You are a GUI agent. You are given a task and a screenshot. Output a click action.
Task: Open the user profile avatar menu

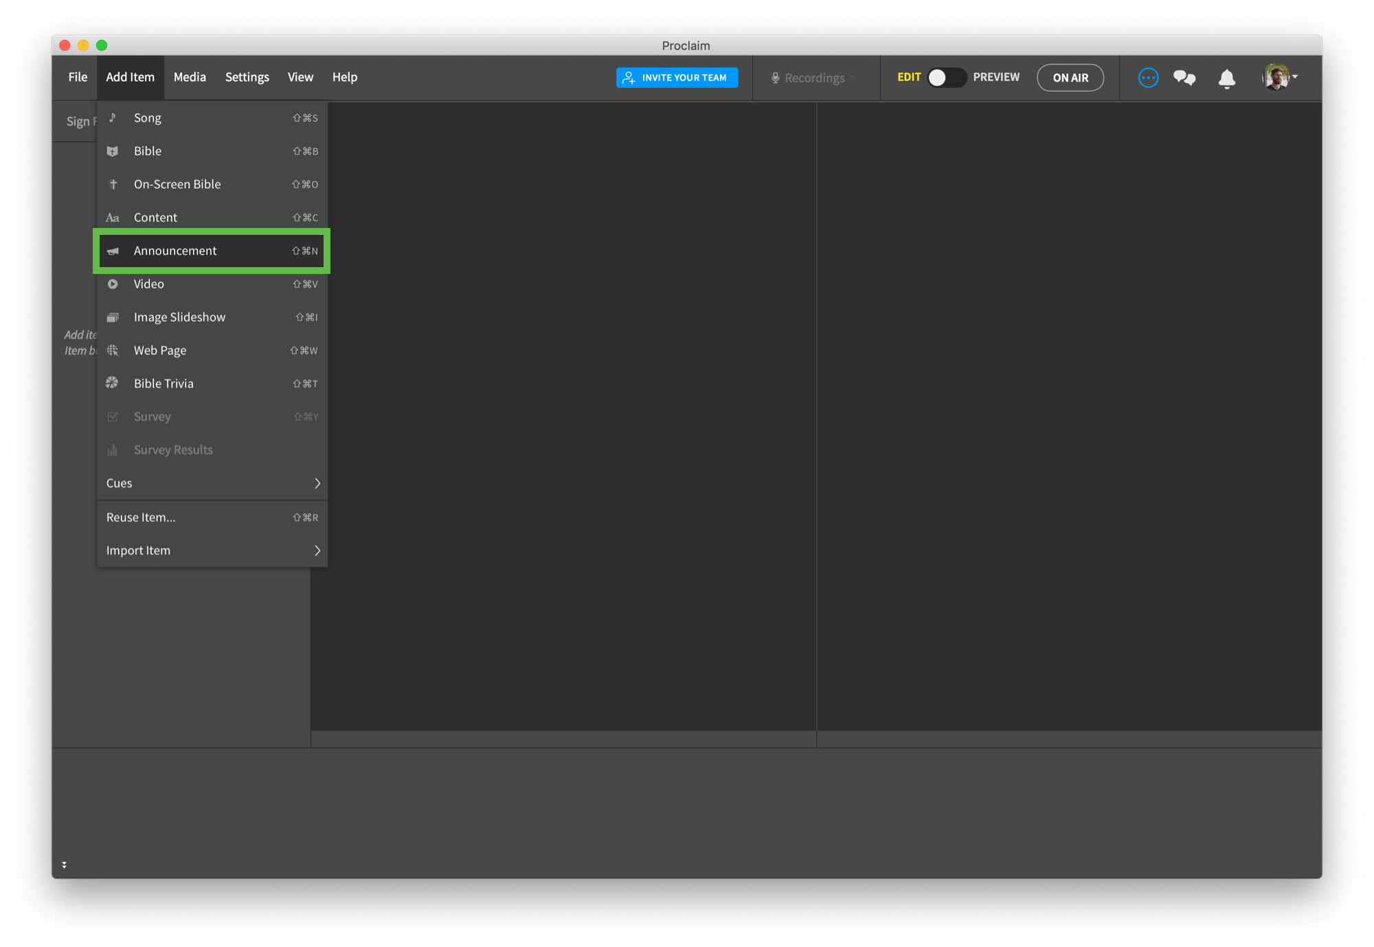1279,77
